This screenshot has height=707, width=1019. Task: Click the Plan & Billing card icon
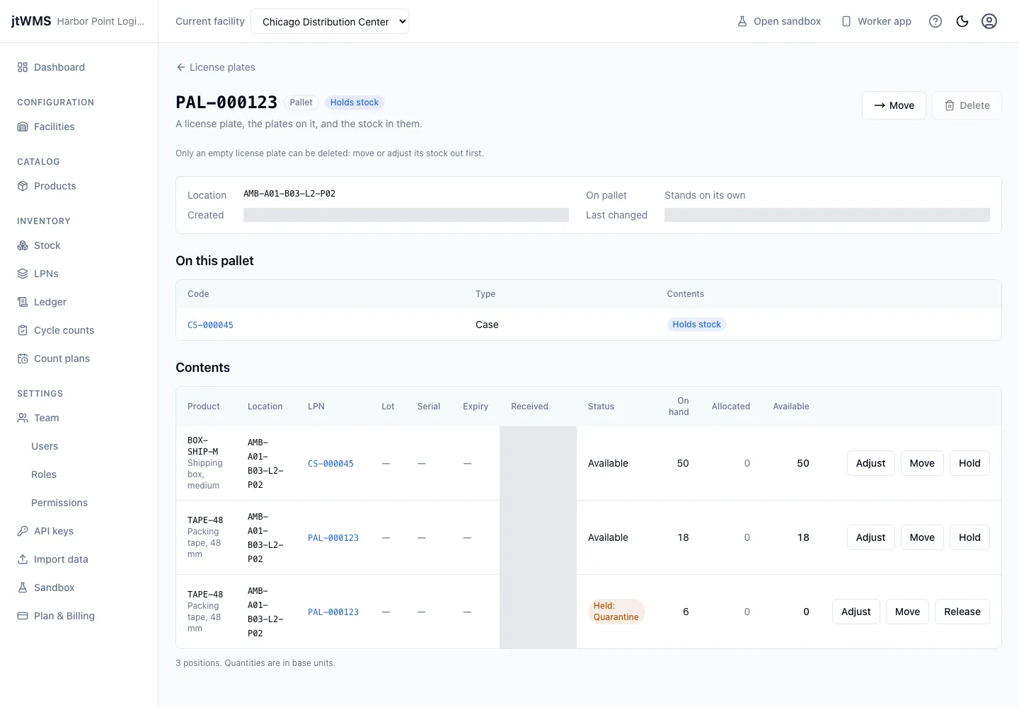[x=23, y=616]
